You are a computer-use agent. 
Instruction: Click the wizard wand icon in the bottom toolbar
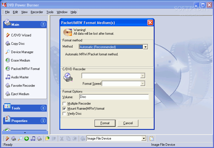click(x=7, y=138)
